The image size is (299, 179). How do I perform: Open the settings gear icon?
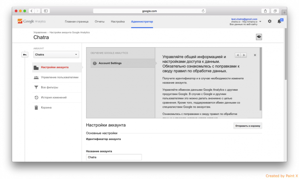tap(270, 21)
